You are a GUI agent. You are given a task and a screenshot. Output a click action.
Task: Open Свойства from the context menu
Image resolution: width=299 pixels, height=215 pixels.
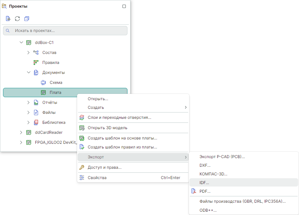(x=97, y=178)
